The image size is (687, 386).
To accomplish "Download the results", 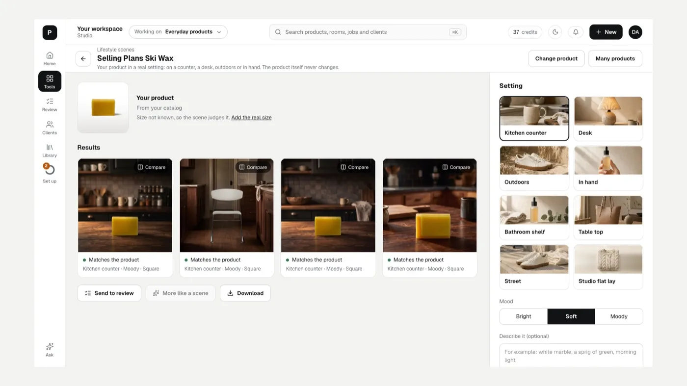I will click(245, 293).
